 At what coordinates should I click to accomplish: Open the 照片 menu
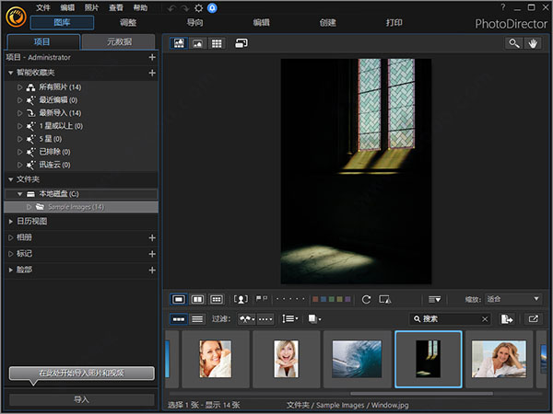[91, 7]
